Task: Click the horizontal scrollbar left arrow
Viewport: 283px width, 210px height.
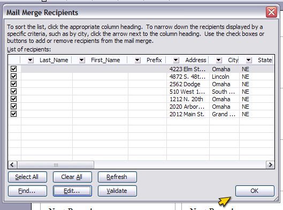Action: (12, 165)
